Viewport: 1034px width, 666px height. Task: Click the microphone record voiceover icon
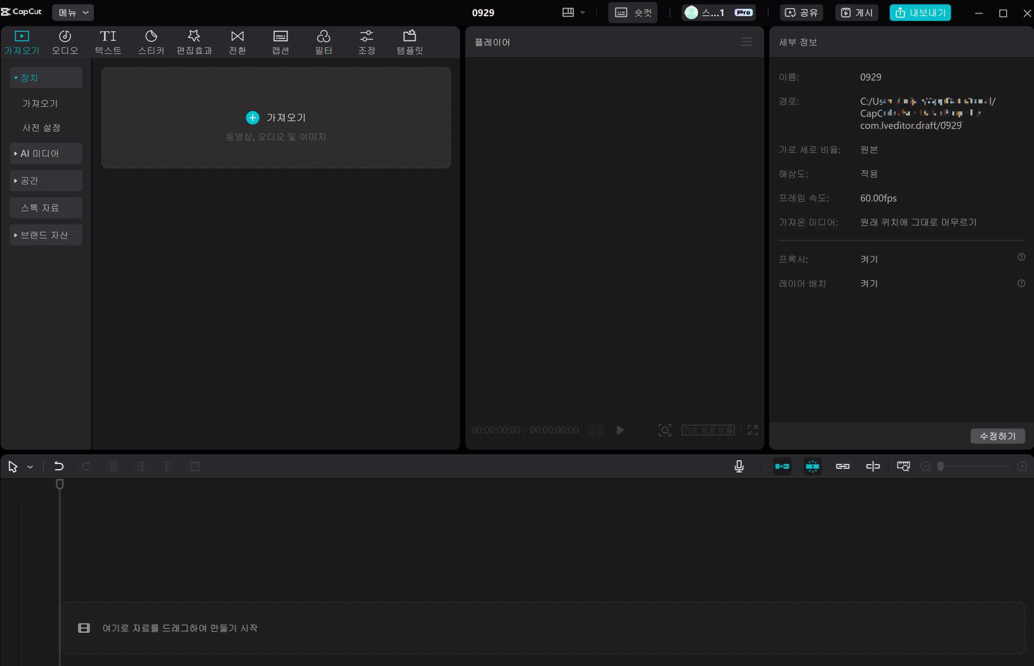(x=739, y=466)
